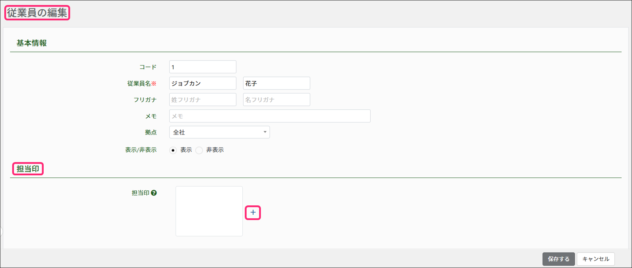Click the surname field containing ジョブカン
Screen dimensions: 632x268
[x=203, y=83]
